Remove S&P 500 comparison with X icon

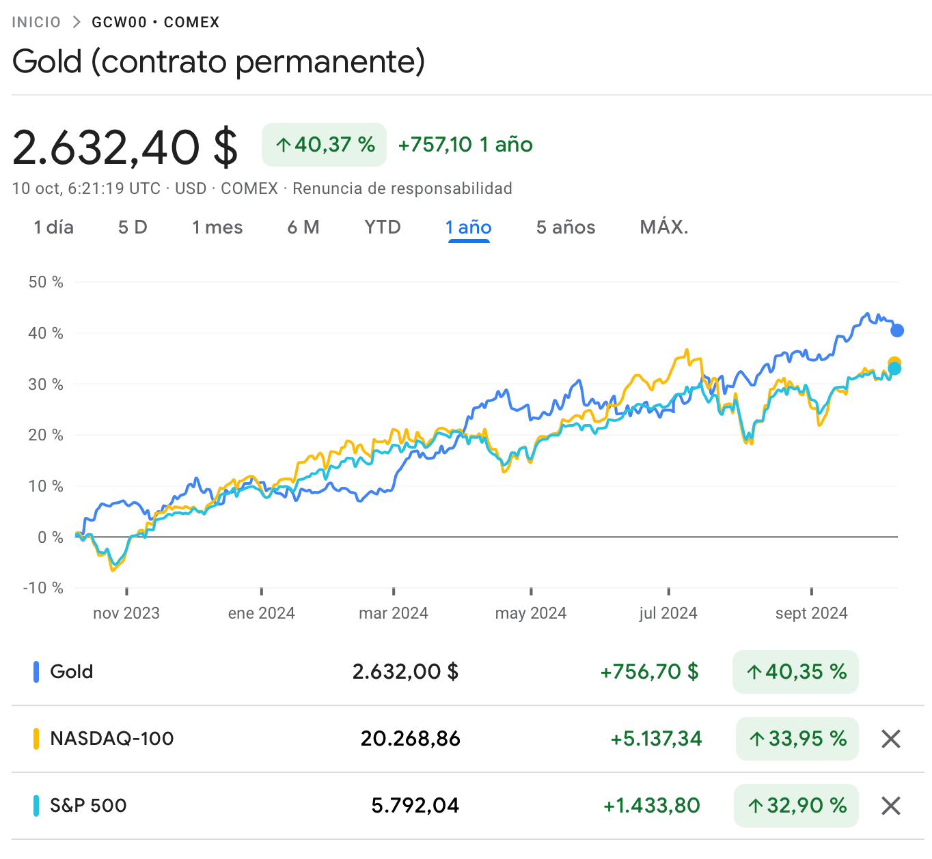point(891,806)
